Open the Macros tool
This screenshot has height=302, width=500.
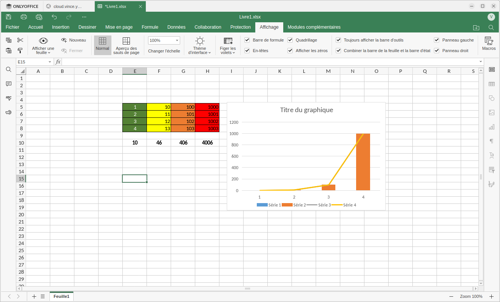pos(489,43)
